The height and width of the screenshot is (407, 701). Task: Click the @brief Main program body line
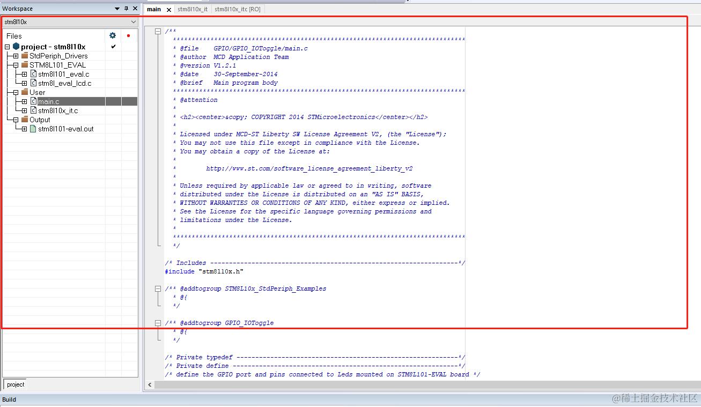pyautogui.click(x=225, y=83)
